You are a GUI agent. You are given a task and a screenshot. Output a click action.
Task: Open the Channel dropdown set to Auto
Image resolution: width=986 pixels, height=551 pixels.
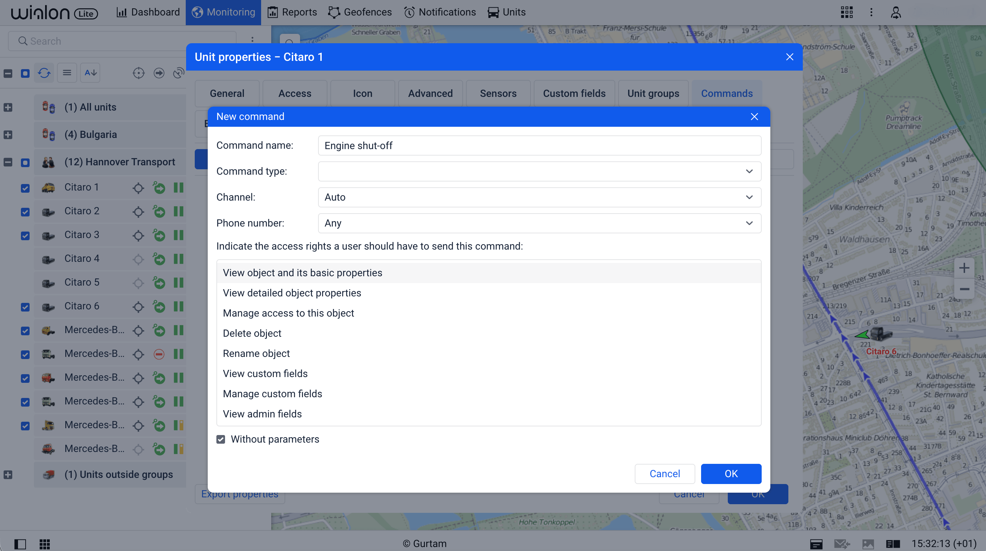(x=539, y=197)
